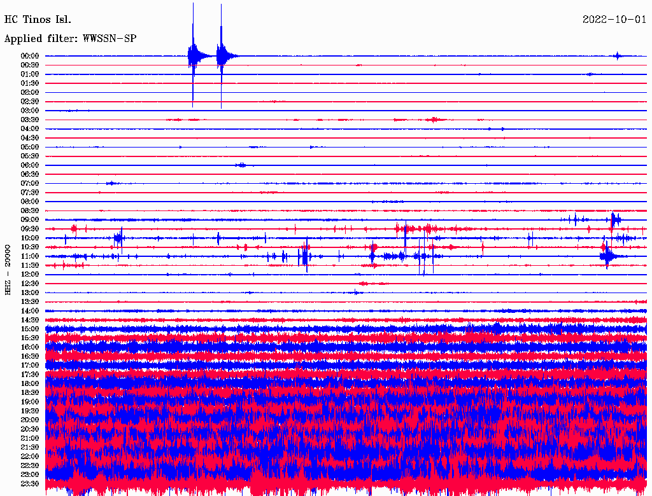The width and height of the screenshot is (652, 496).
Task: Click the '21:00' time label
Action: point(30,438)
